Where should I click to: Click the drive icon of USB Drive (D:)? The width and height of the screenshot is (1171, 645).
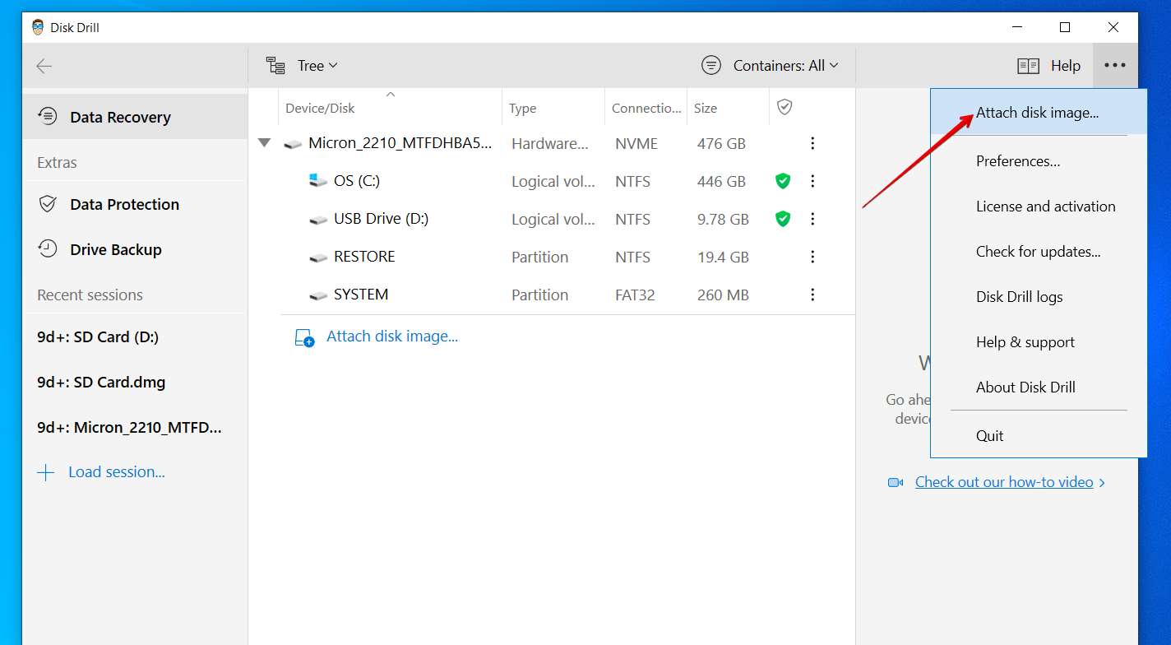[x=318, y=220]
